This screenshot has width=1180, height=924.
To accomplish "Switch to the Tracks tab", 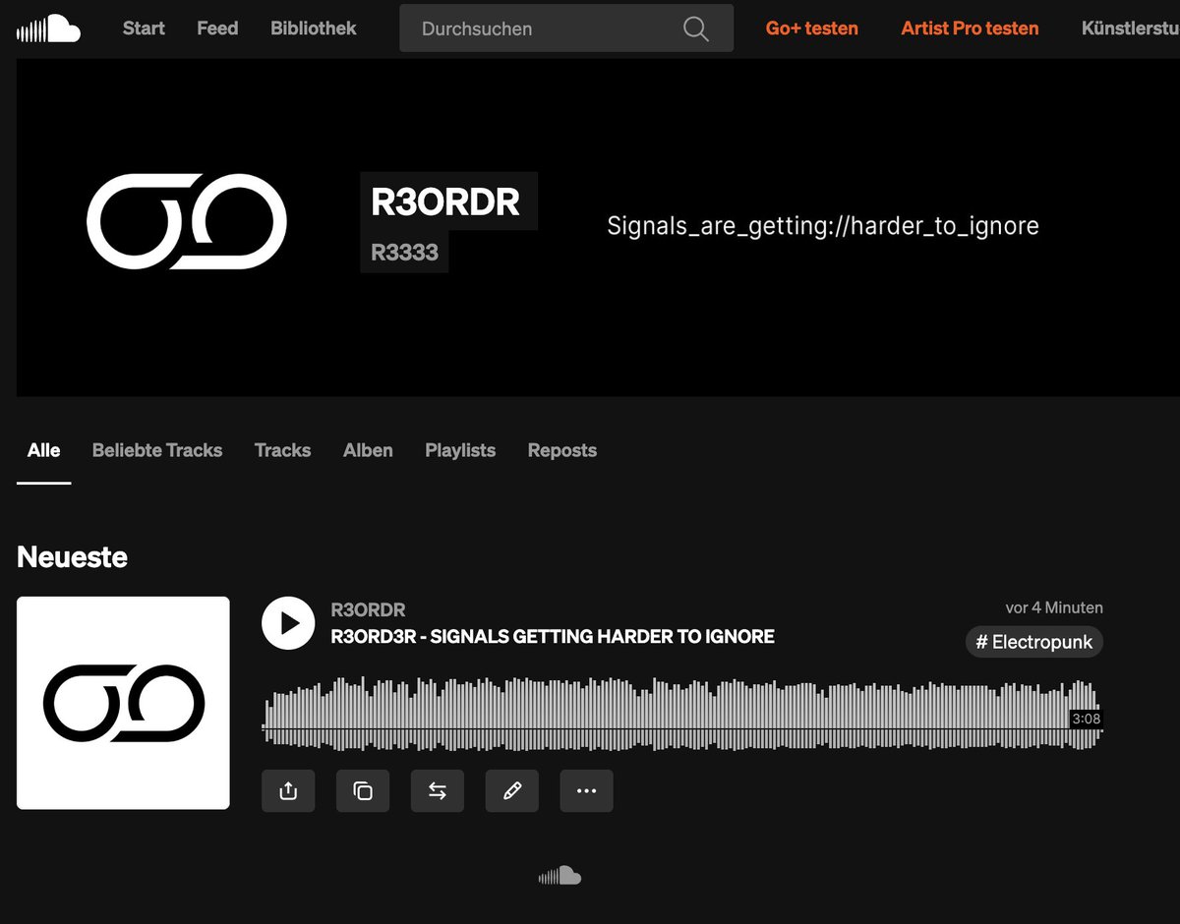I will coord(282,450).
